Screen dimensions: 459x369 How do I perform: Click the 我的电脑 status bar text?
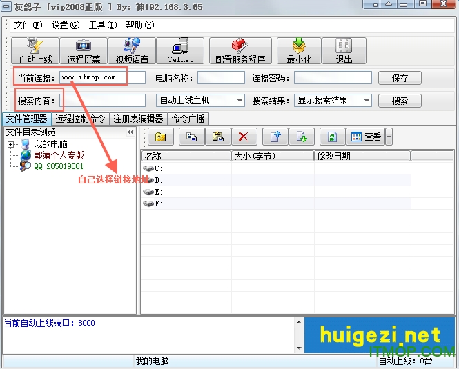(153, 361)
